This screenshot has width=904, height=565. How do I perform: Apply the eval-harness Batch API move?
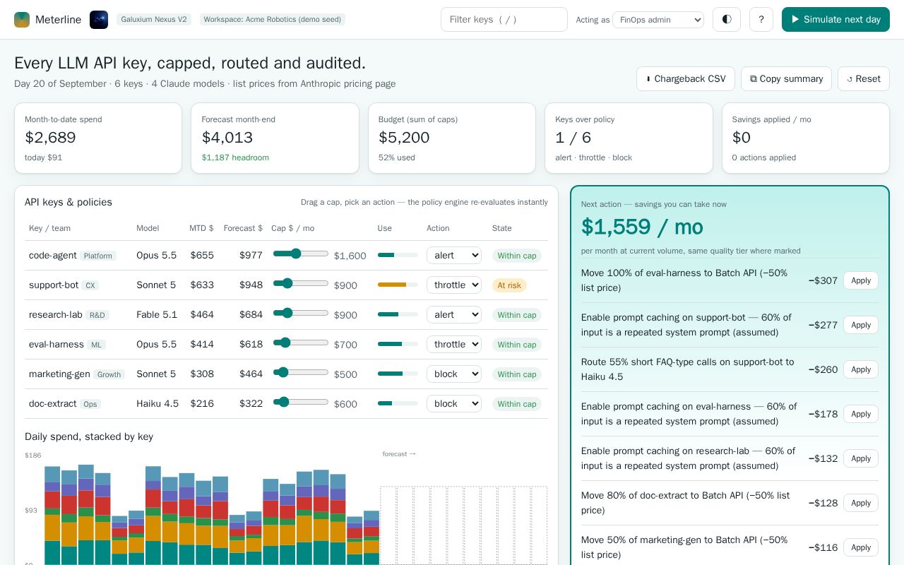[x=861, y=280]
